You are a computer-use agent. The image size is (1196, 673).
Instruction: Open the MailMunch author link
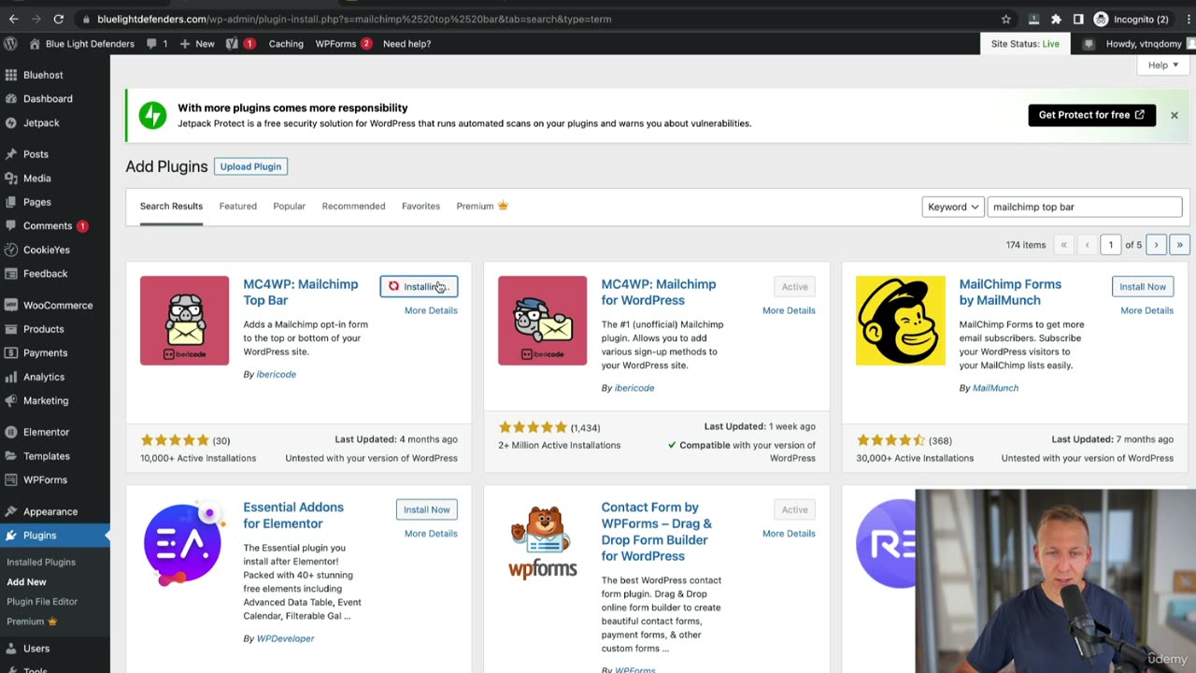[995, 388]
